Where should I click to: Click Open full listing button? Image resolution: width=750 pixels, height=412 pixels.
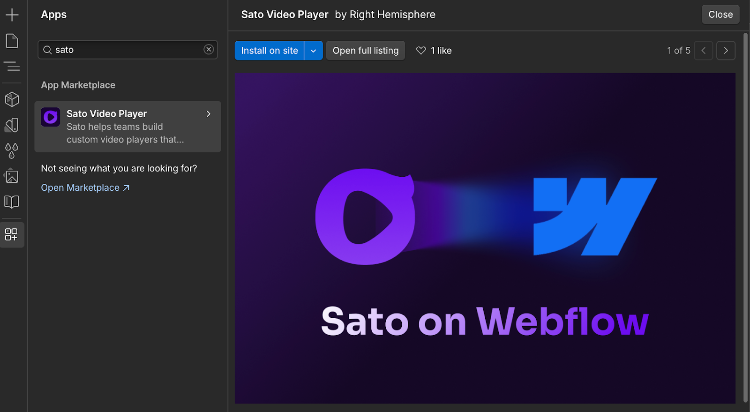[x=366, y=51]
